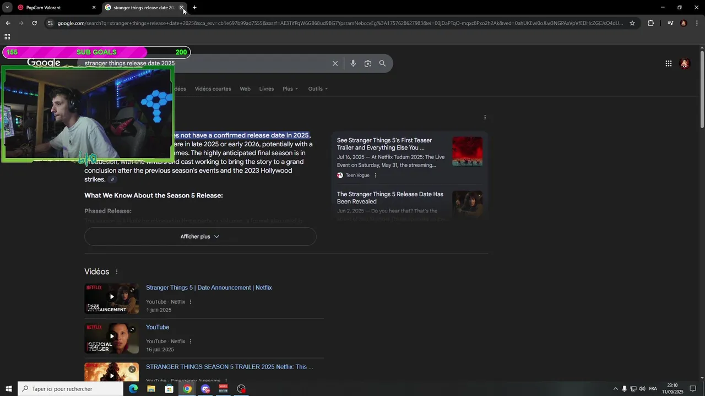Clear the Google search box text
Viewport: 705px width, 396px height.
[335, 63]
